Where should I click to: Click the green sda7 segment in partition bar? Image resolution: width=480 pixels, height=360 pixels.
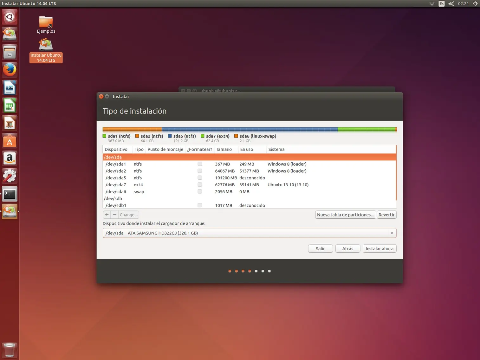point(366,129)
